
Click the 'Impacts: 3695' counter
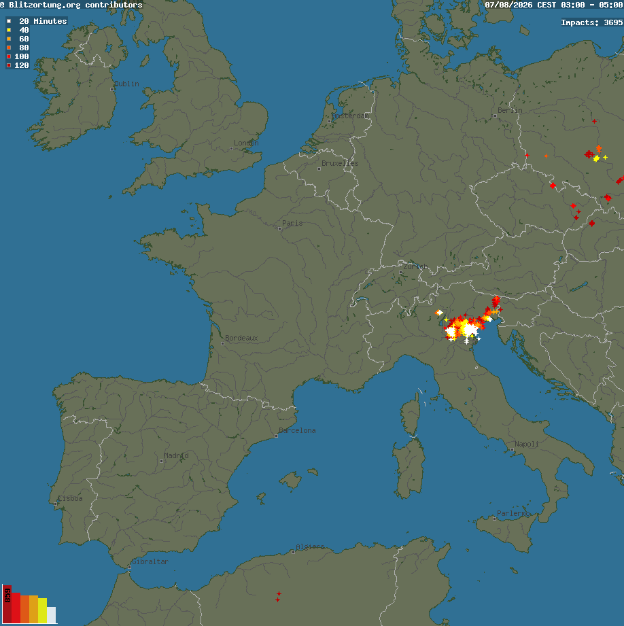pyautogui.click(x=591, y=22)
